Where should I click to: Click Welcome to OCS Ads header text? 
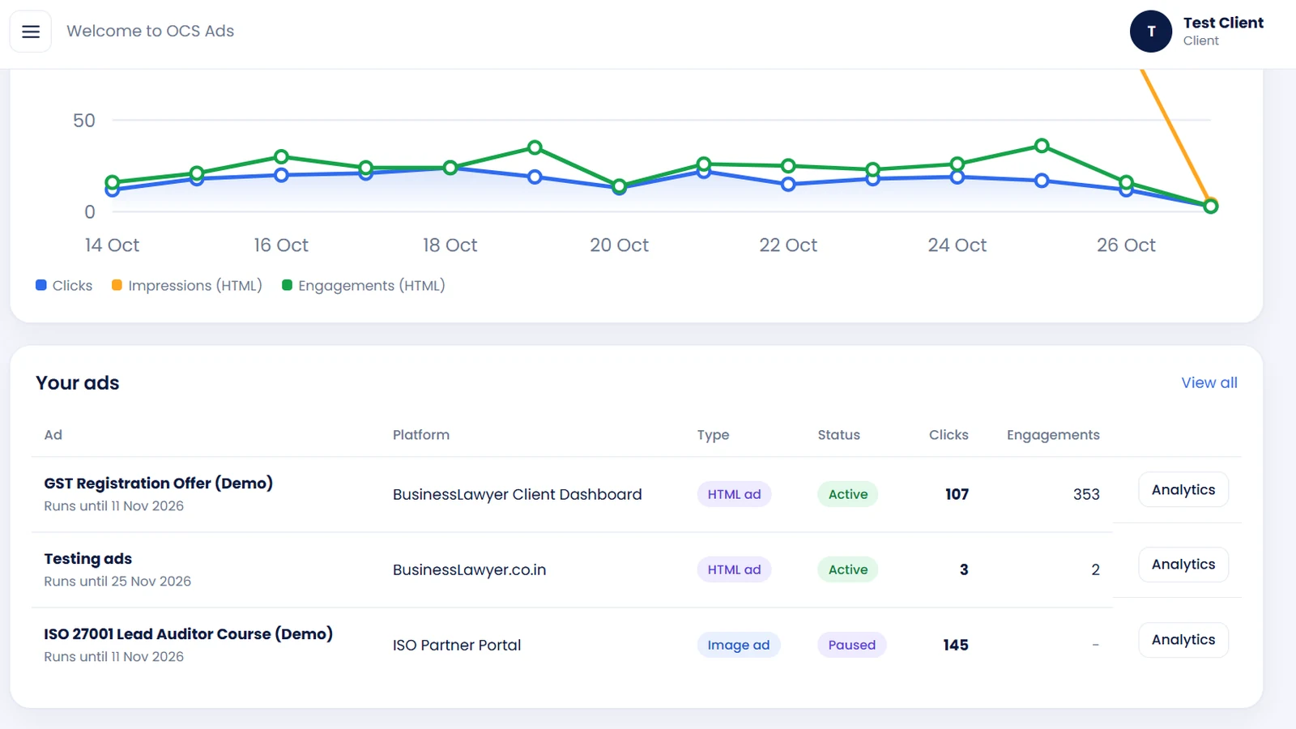coord(150,31)
